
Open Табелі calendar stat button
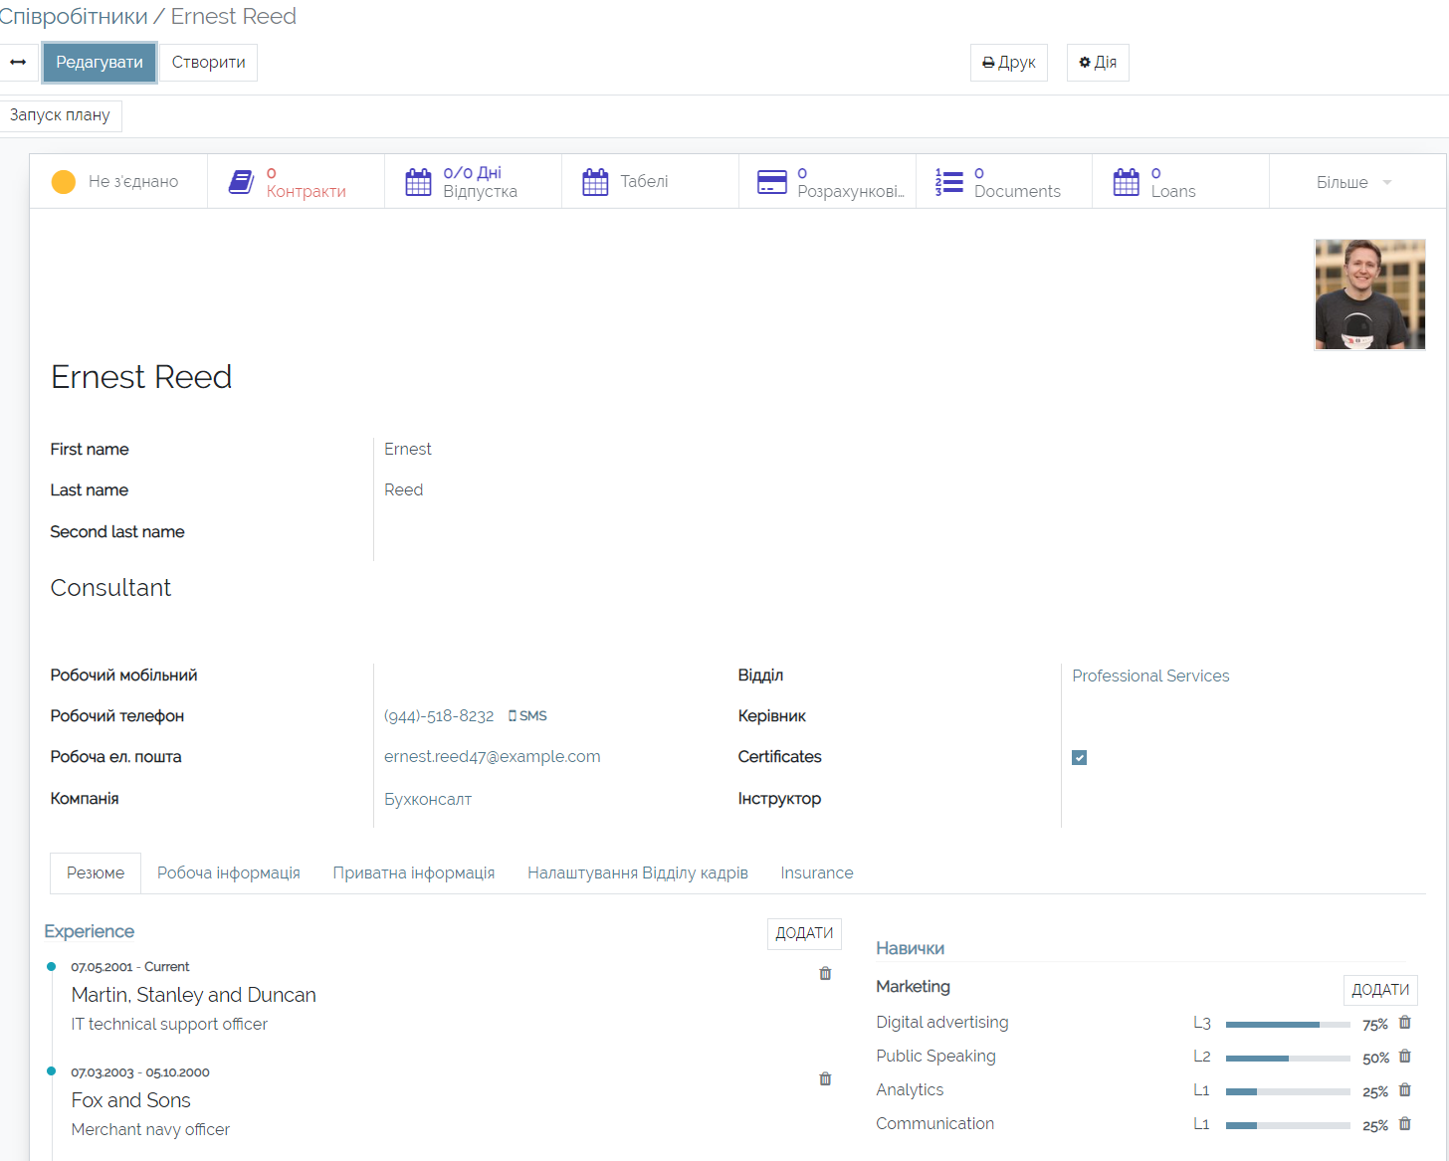click(650, 181)
